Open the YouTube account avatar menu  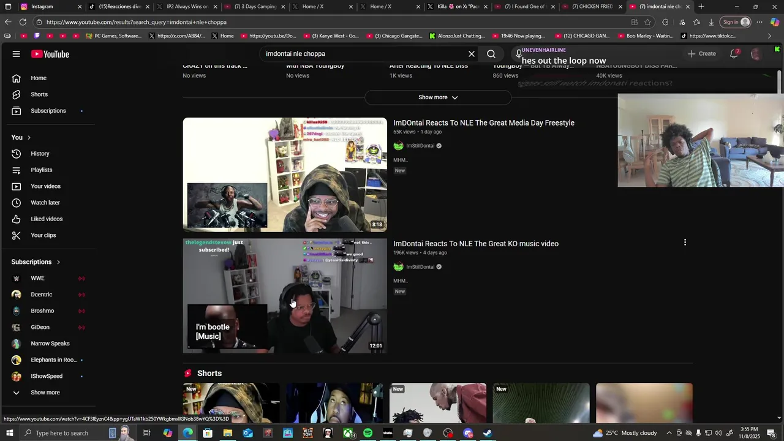[x=756, y=54]
